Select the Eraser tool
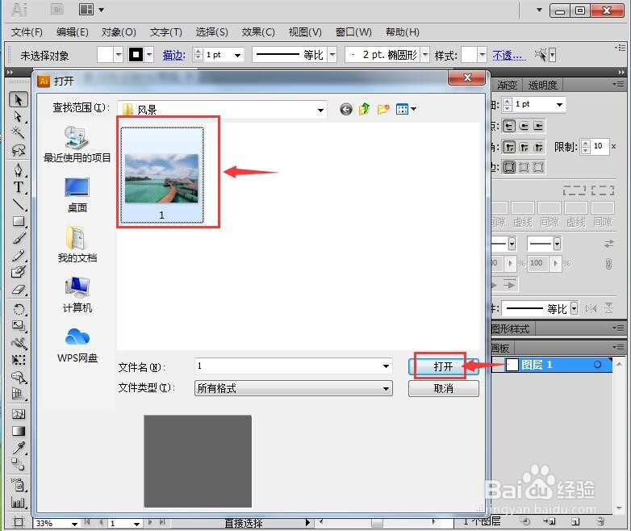 click(x=19, y=289)
